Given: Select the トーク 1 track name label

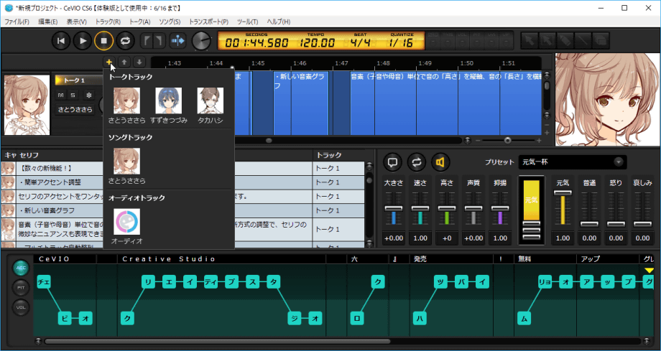Looking at the screenshot, I should coord(74,80).
